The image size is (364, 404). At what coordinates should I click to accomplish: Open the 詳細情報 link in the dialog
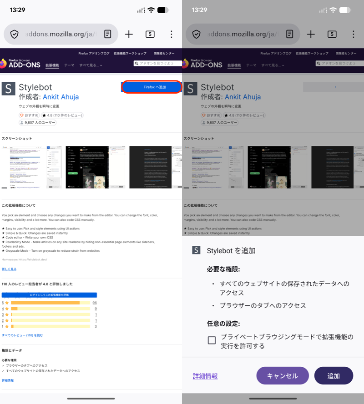pyautogui.click(x=205, y=375)
